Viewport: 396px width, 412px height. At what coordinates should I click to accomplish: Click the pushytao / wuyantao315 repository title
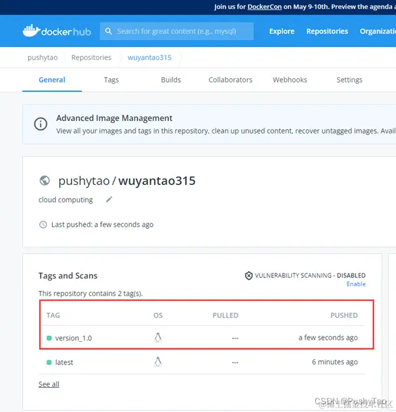click(127, 181)
